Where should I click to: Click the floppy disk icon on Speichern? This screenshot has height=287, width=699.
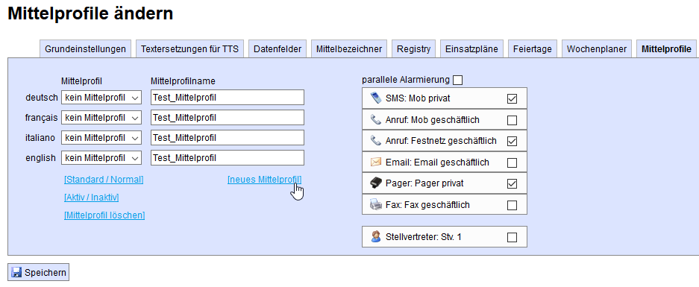coord(17,272)
